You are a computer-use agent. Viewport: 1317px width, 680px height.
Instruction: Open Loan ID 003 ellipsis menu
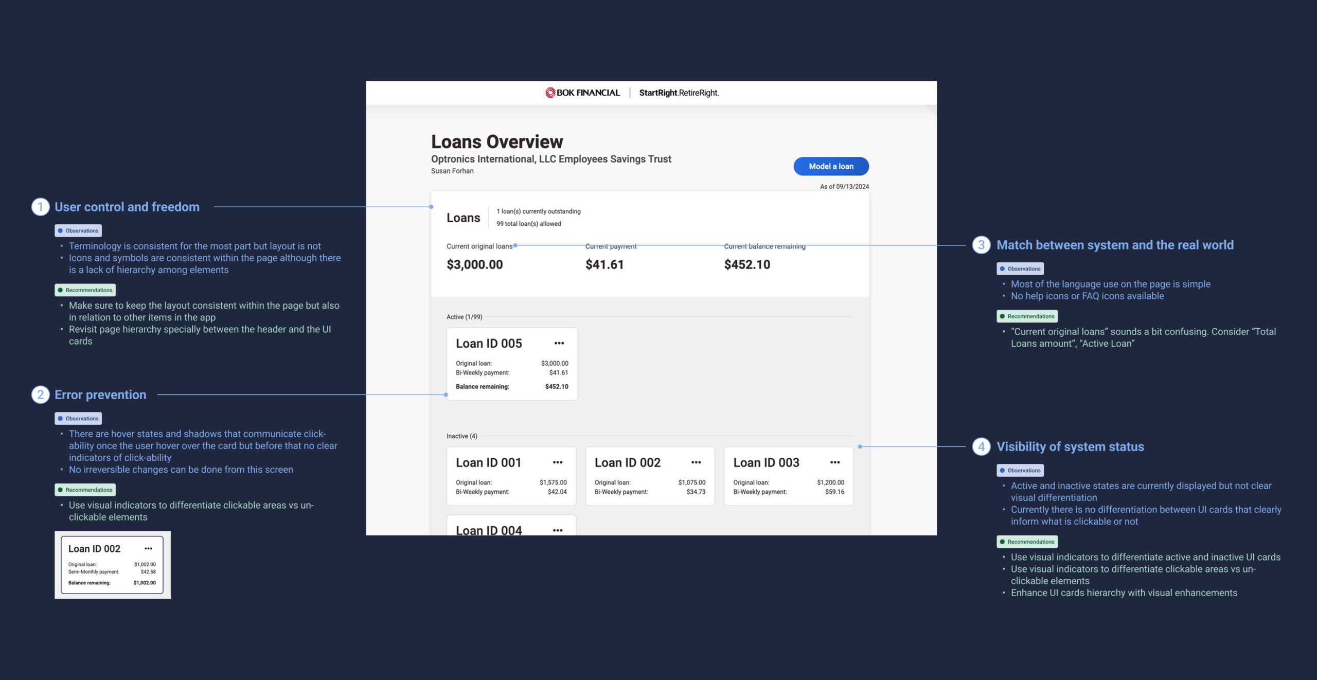click(x=834, y=462)
